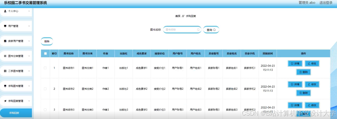Toggle the select-all checkbox in table header
Image resolution: width=337 pixels, height=119 pixels.
pyautogui.click(x=45, y=53)
